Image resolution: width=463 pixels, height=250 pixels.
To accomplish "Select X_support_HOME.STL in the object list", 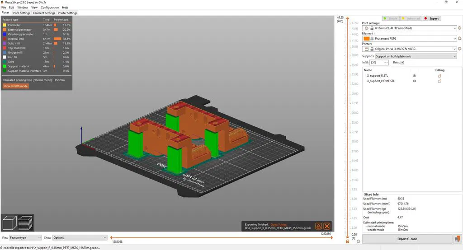I will (381, 81).
